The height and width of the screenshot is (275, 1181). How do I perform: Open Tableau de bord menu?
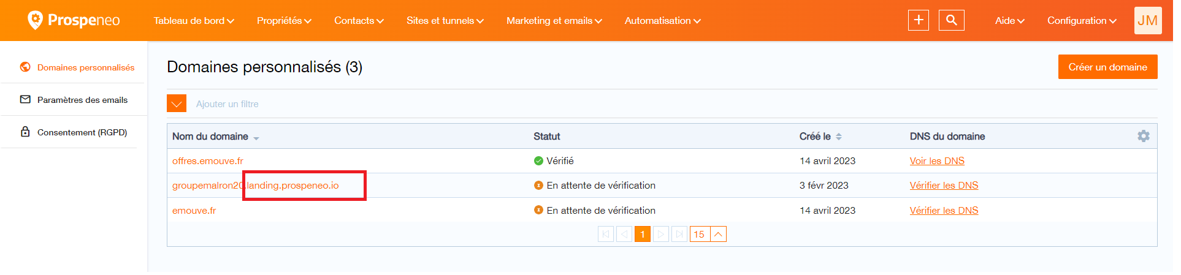tap(194, 20)
